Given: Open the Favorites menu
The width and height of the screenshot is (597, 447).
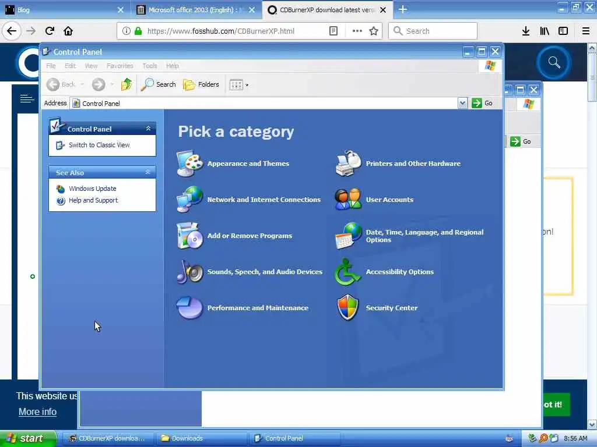Looking at the screenshot, I should click(120, 66).
